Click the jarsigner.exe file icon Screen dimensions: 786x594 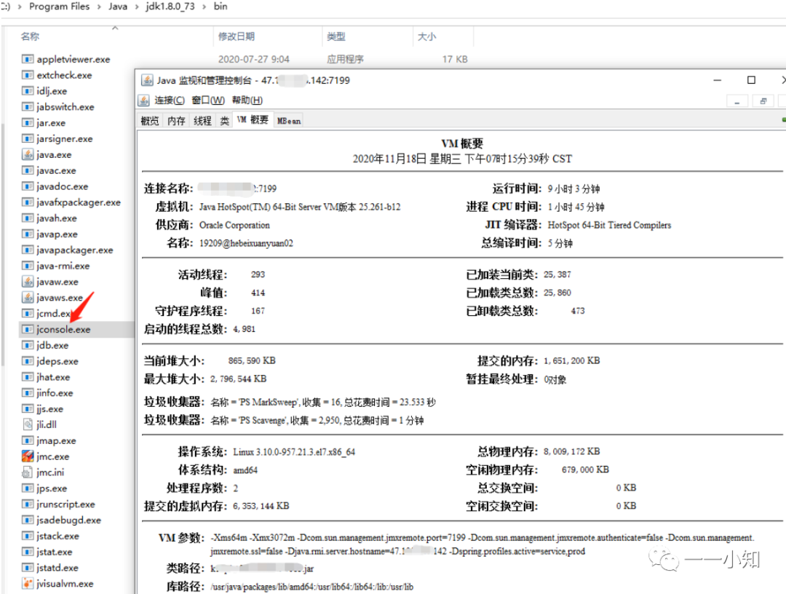click(28, 139)
